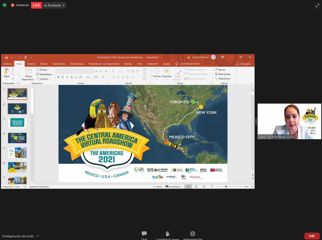Click the '¿Qué desea hacer?' search field
The height and width of the screenshot is (240, 322).
tap(190, 64)
